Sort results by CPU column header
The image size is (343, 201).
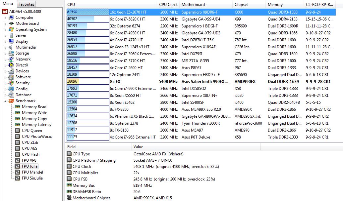[x=111, y=5]
